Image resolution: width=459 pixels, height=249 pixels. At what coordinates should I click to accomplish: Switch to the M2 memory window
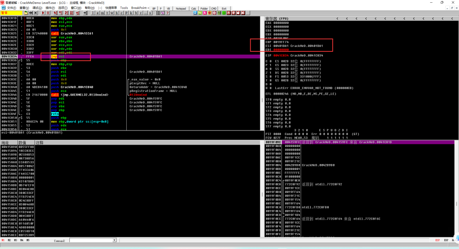click(9, 240)
